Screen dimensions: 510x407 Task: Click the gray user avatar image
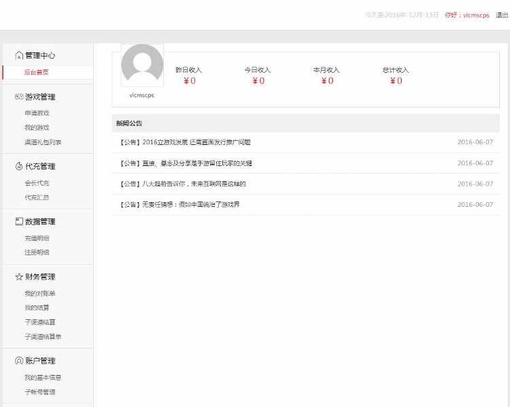(142, 65)
